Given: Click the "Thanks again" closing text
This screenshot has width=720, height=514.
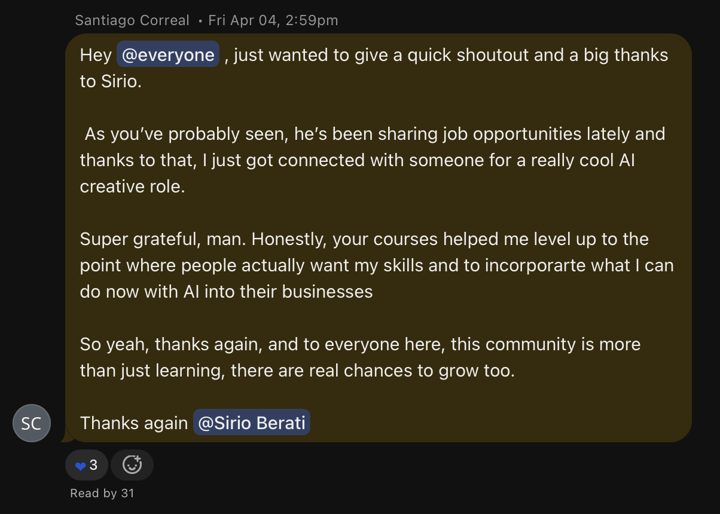Looking at the screenshot, I should click(134, 423).
